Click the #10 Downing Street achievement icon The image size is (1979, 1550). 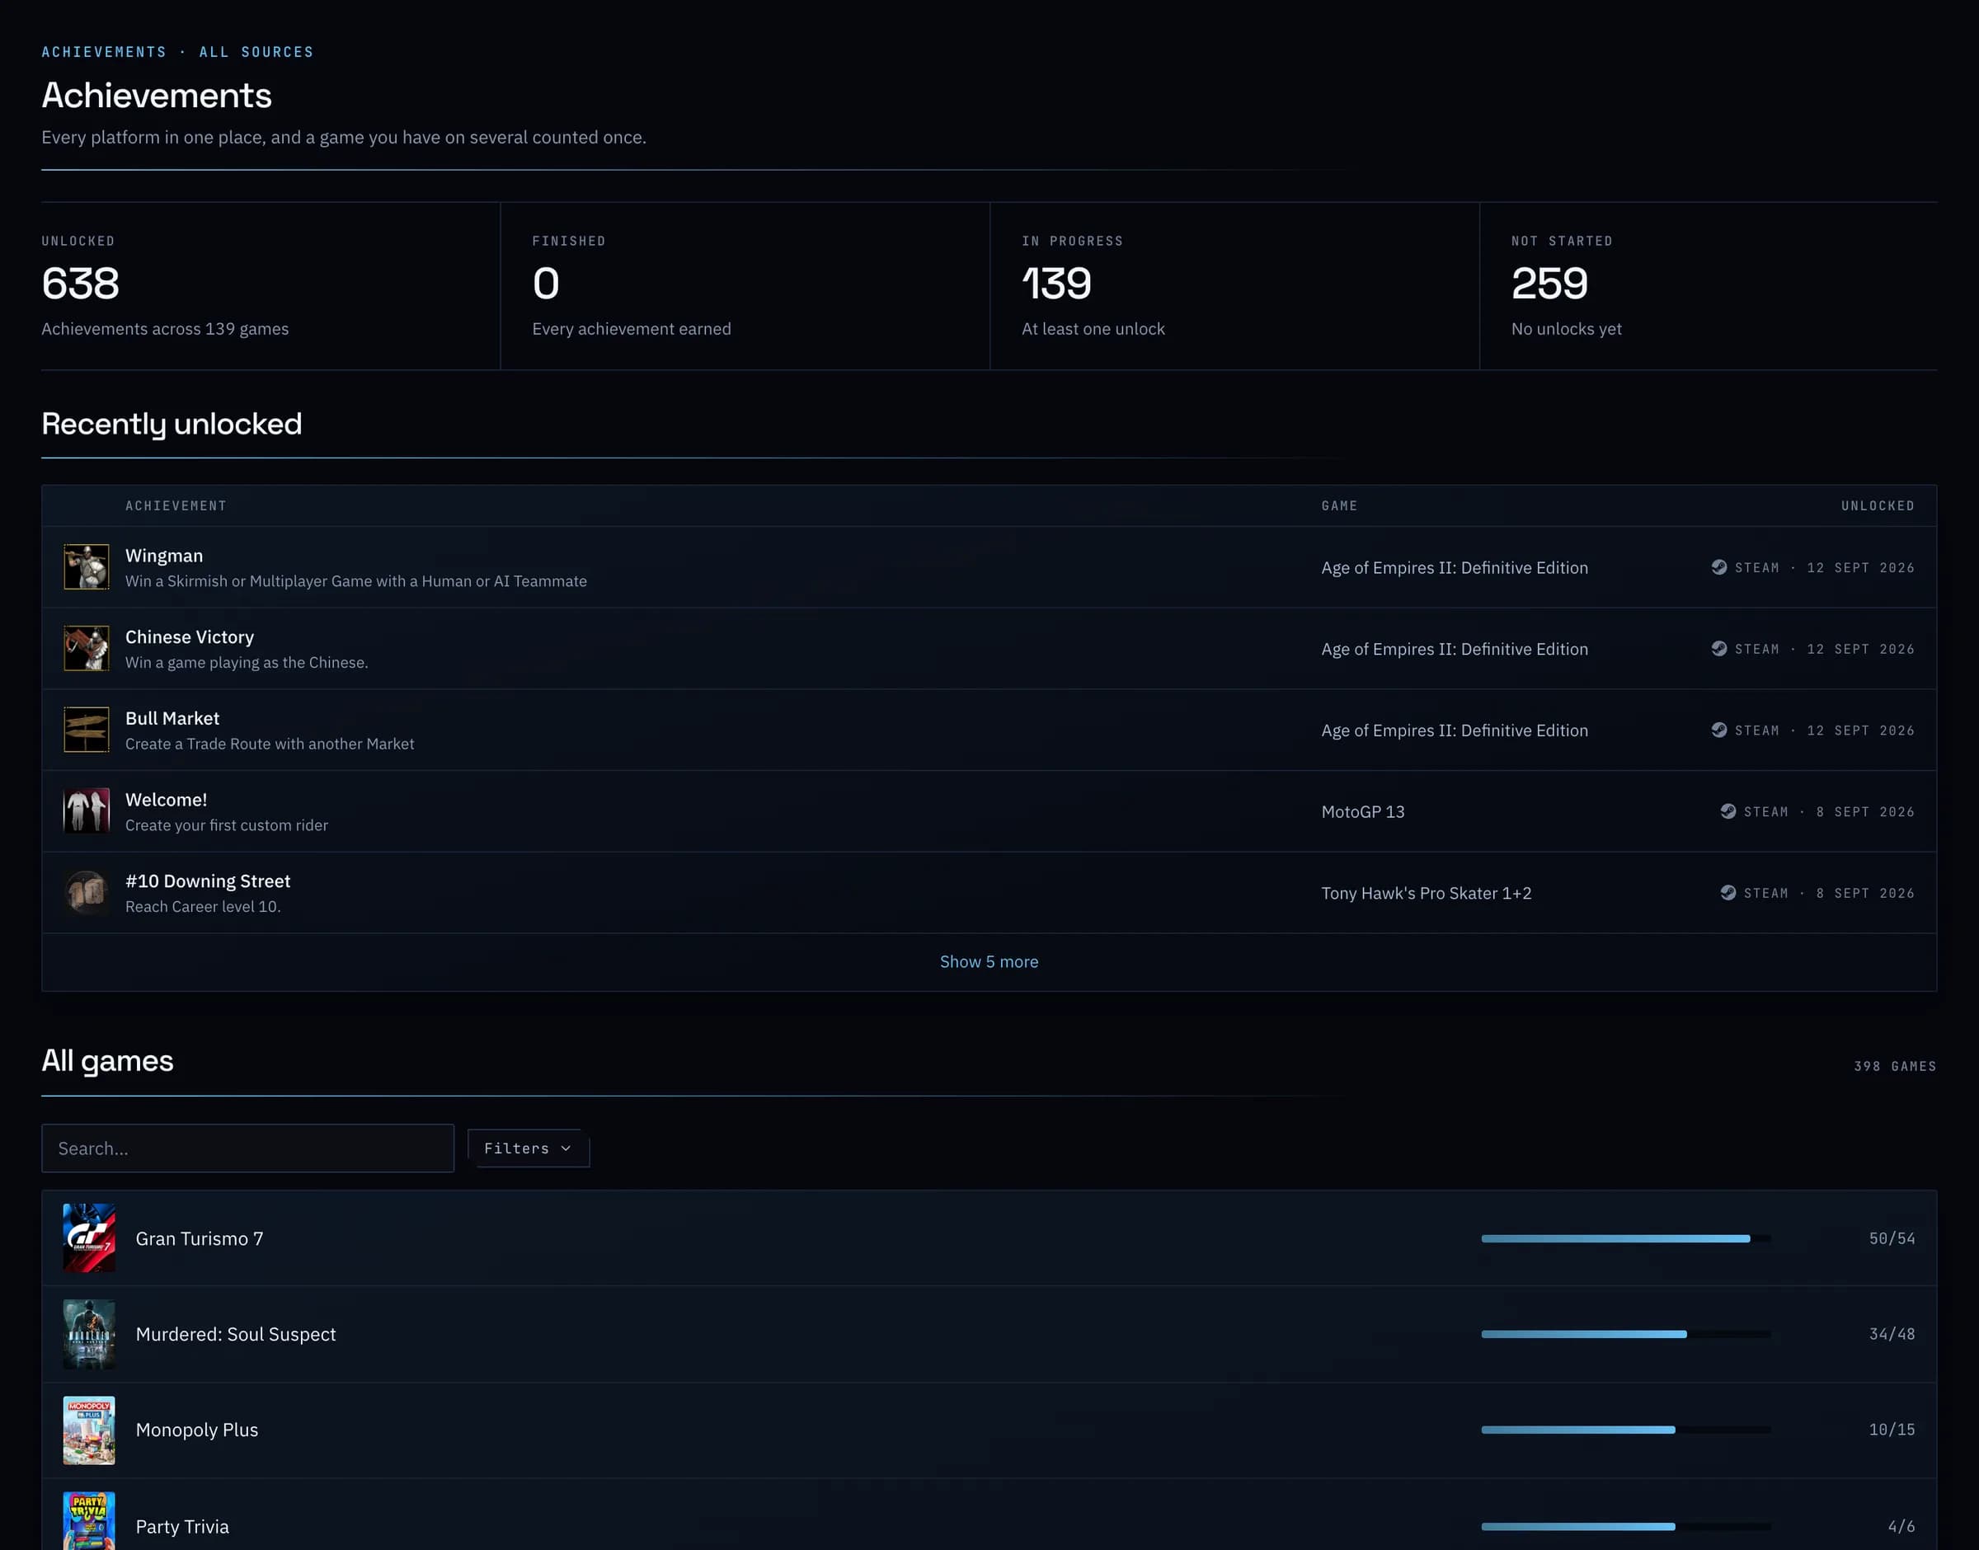(87, 892)
